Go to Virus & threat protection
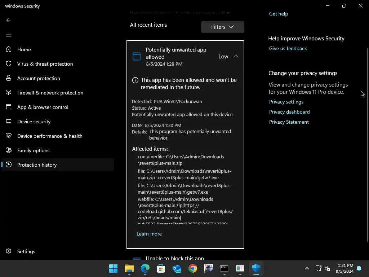The height and width of the screenshot is (277, 369). (58, 64)
